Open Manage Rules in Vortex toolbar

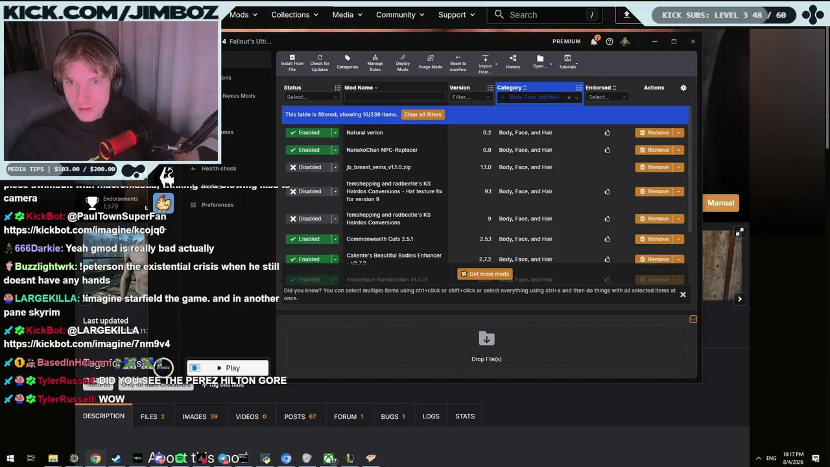pyautogui.click(x=375, y=63)
